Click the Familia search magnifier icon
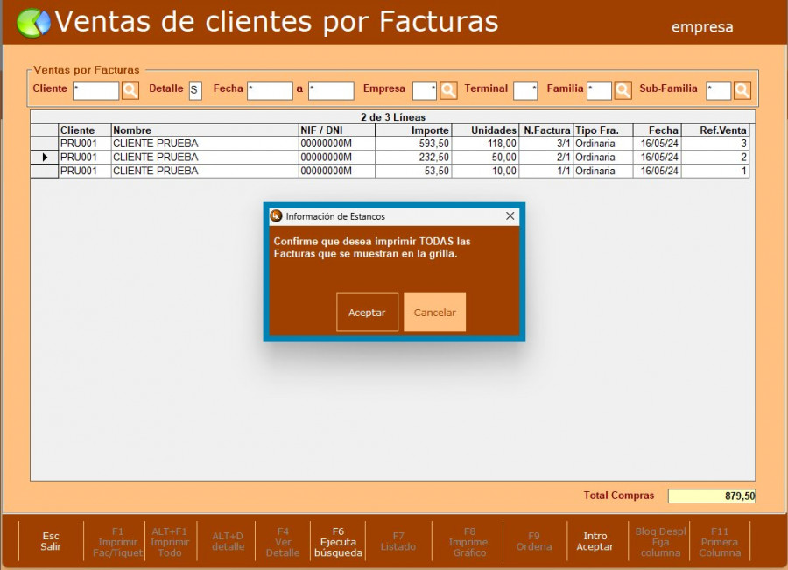788x570 pixels. (x=623, y=90)
